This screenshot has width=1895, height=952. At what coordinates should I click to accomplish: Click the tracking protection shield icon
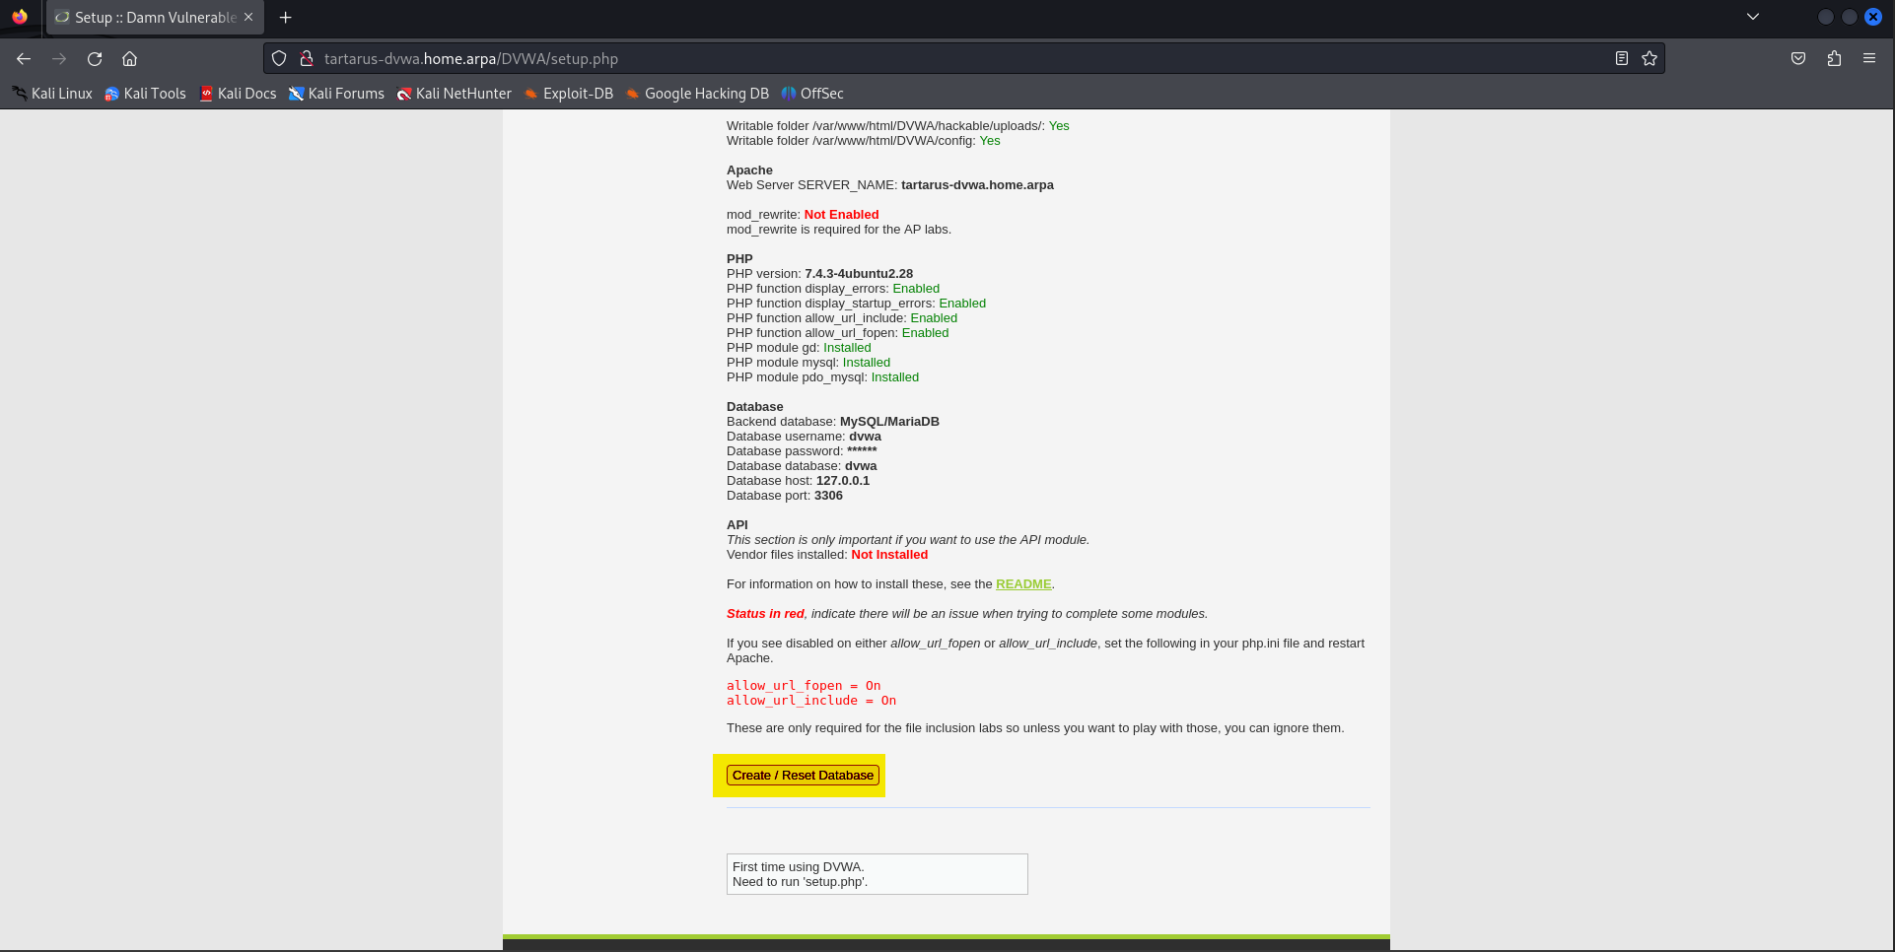point(279,59)
